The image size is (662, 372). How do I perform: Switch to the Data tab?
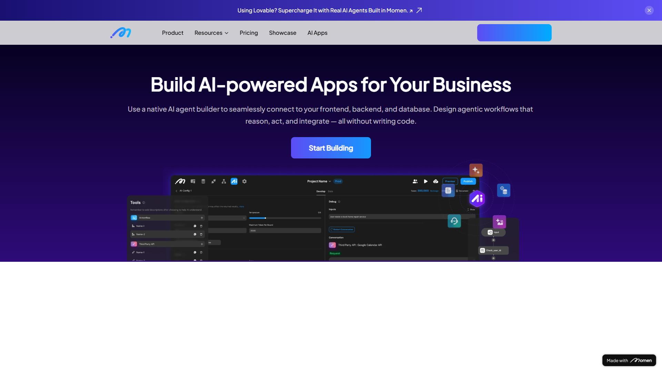(x=330, y=191)
